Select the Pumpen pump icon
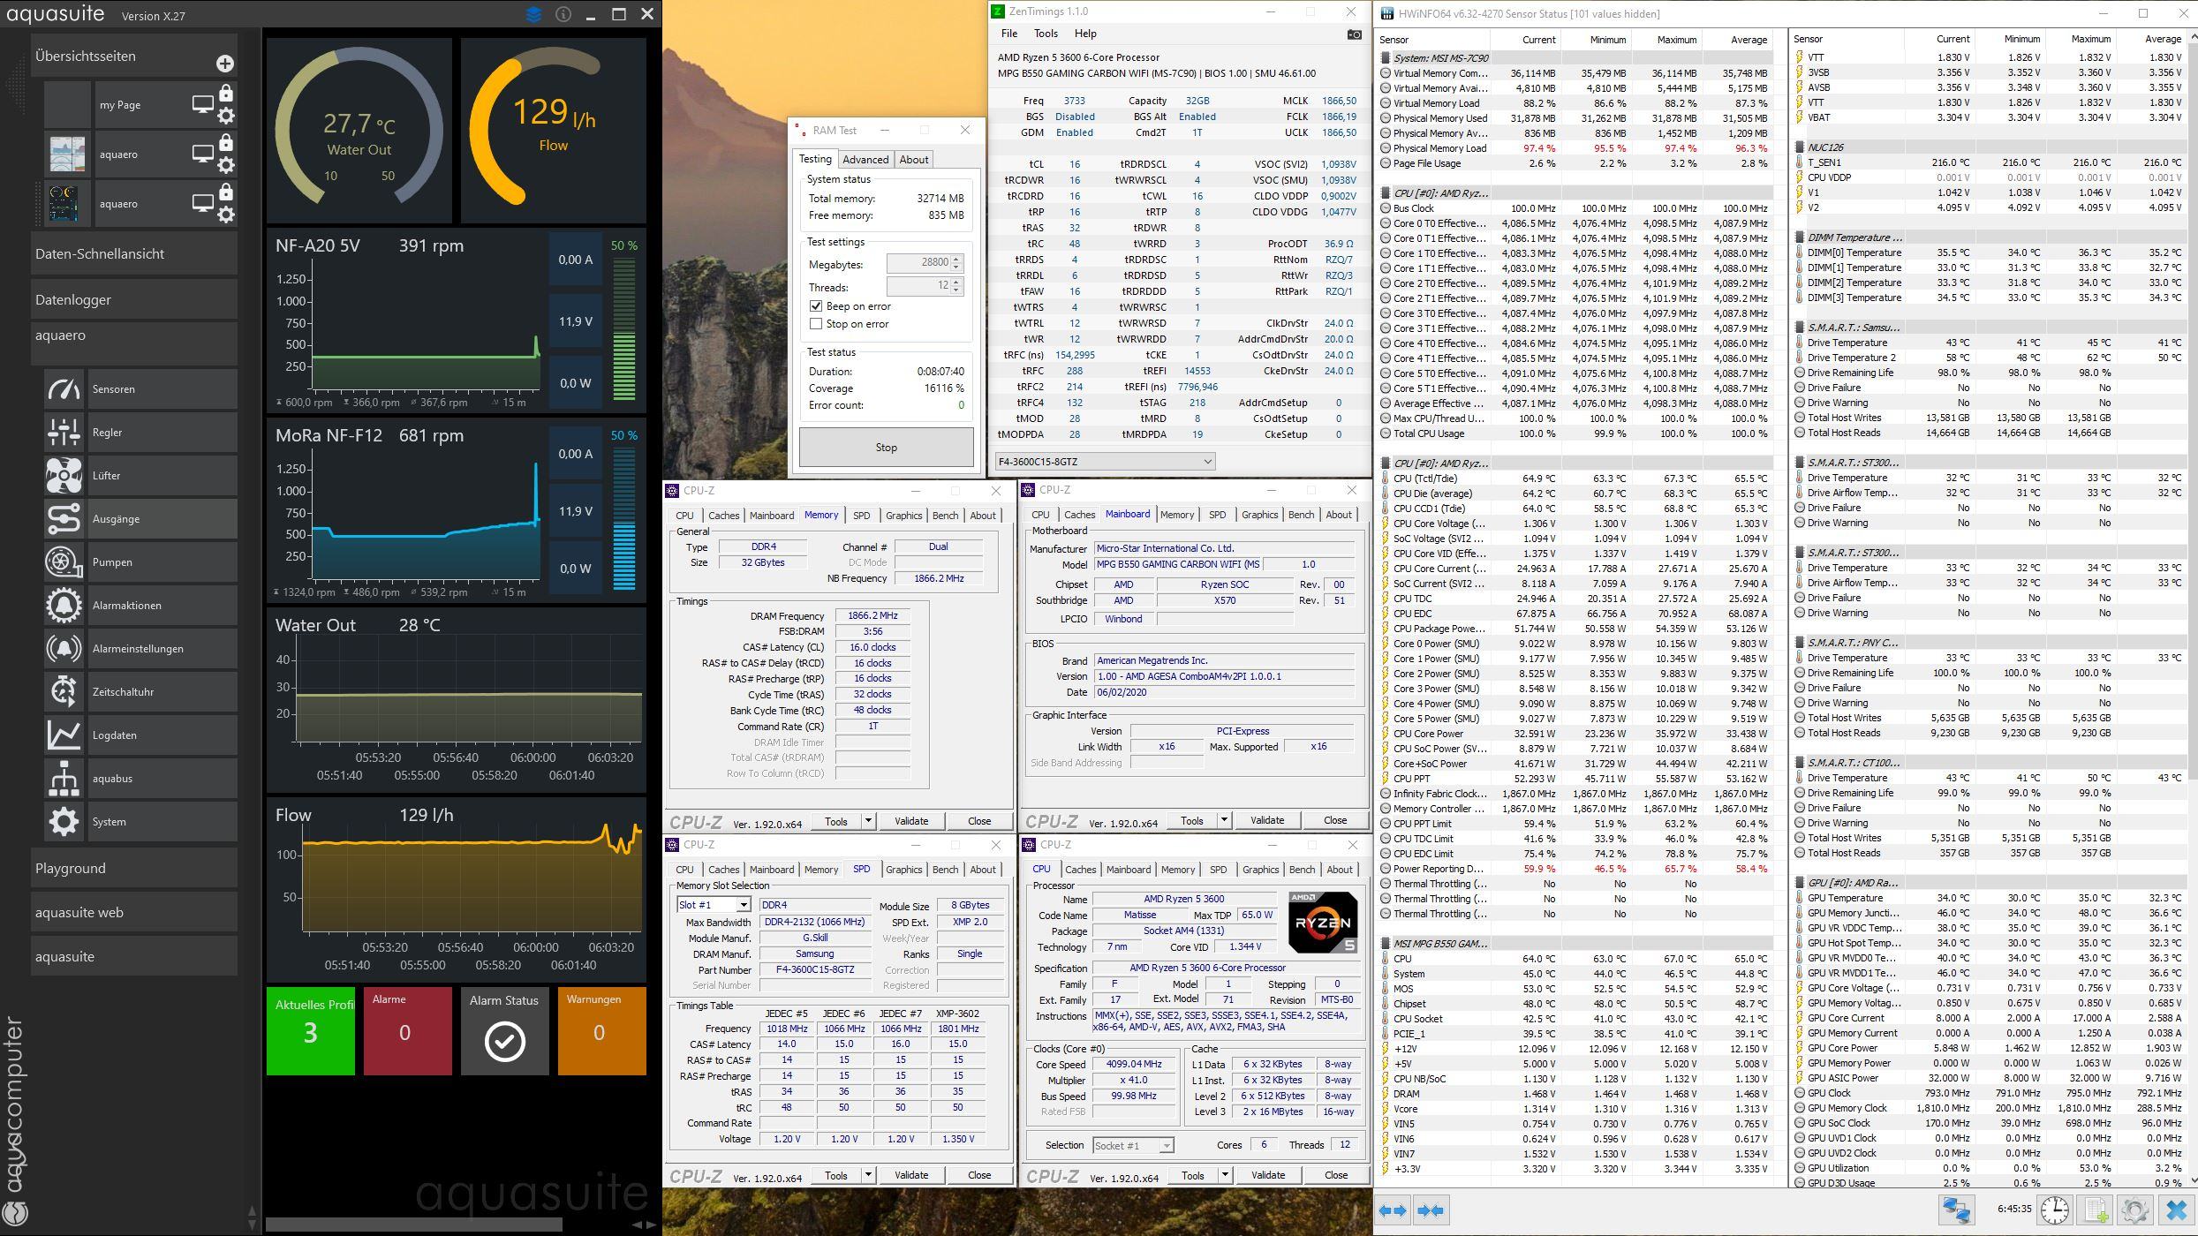2198x1236 pixels. click(64, 562)
